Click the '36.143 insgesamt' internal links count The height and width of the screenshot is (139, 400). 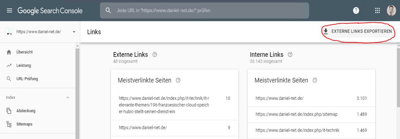(x=266, y=61)
